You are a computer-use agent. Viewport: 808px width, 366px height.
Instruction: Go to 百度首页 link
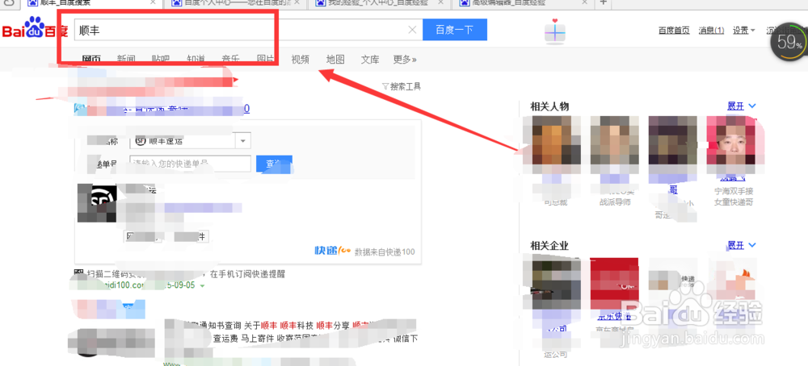[674, 31]
